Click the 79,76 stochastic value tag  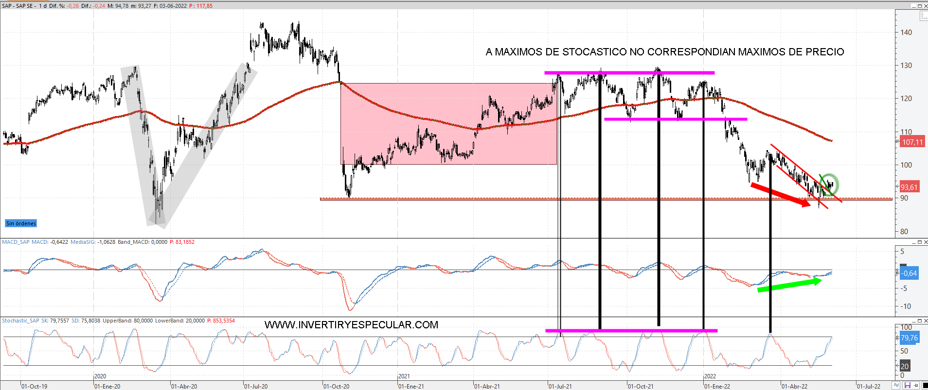[909, 338]
